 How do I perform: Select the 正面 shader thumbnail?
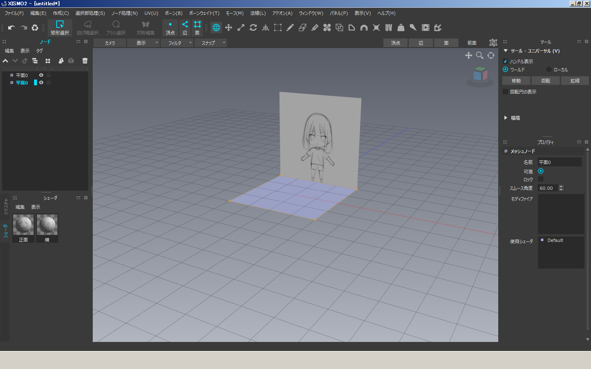pos(23,228)
